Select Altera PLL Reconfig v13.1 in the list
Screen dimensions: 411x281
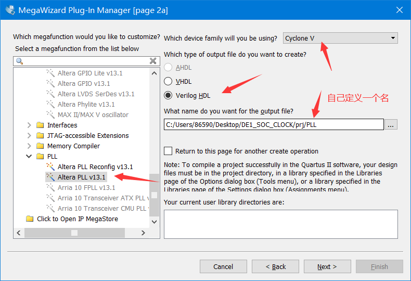(95, 167)
